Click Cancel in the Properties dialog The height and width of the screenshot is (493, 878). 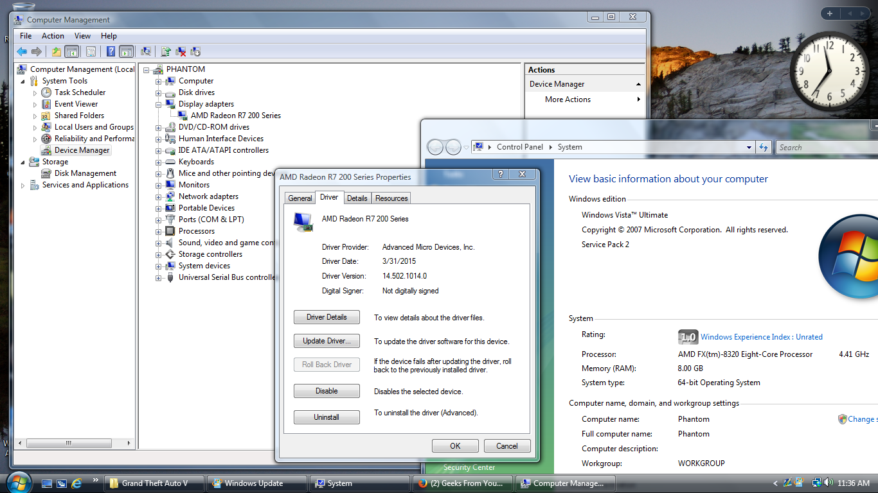pyautogui.click(x=506, y=446)
